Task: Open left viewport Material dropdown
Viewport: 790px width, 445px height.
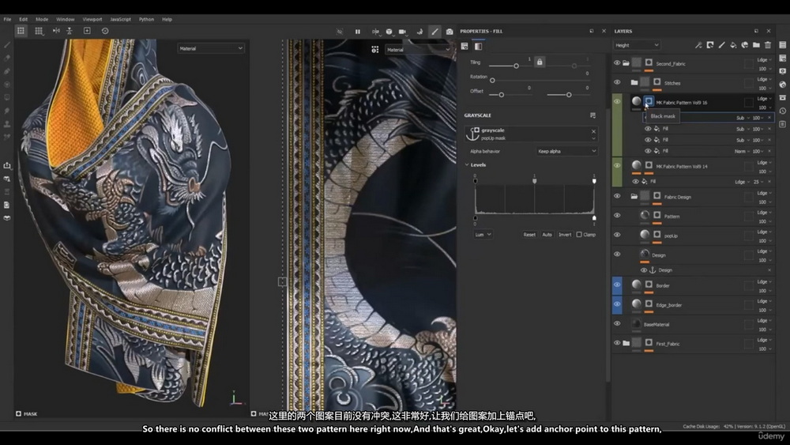Action: coord(211,48)
